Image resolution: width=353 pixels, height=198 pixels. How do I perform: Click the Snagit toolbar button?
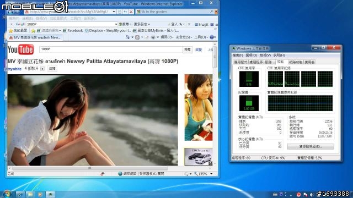pyautogui.click(x=201, y=24)
